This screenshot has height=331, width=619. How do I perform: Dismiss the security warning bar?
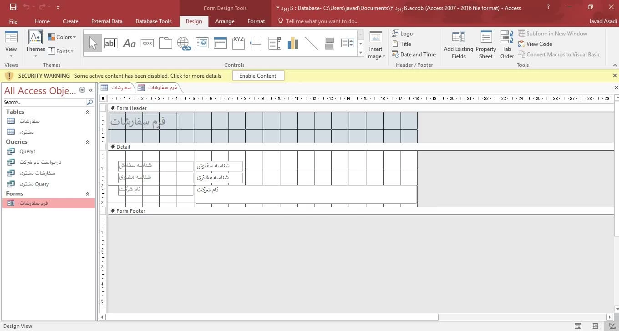click(614, 76)
